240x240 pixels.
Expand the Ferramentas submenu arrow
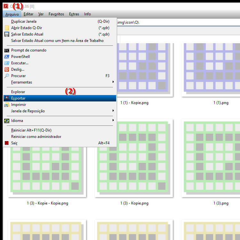[113, 82]
